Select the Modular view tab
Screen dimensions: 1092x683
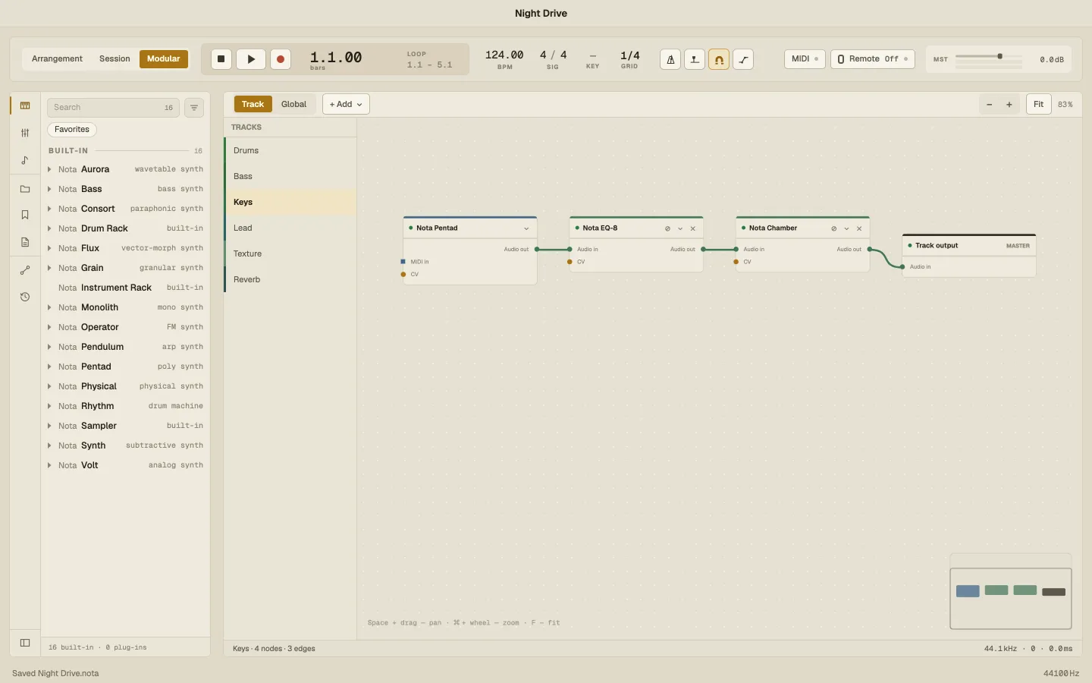[x=164, y=59]
